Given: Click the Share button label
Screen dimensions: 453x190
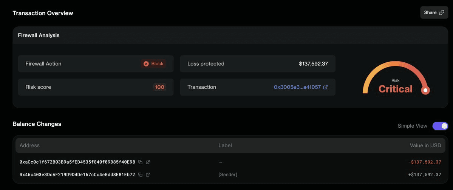Looking at the screenshot, I should click(x=430, y=12).
